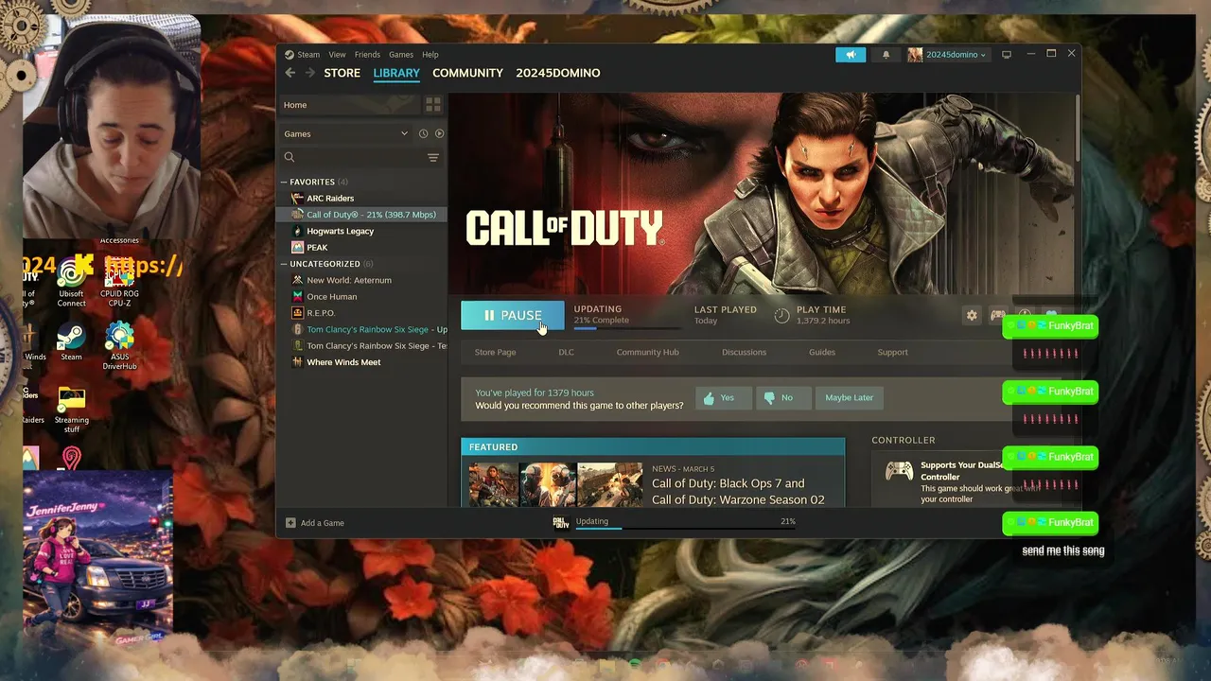Open the Support link
The image size is (1211, 681).
892,352
